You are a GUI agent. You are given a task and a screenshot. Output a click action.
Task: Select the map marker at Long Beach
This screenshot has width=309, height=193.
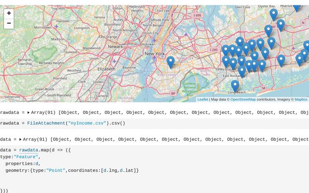(x=235, y=86)
